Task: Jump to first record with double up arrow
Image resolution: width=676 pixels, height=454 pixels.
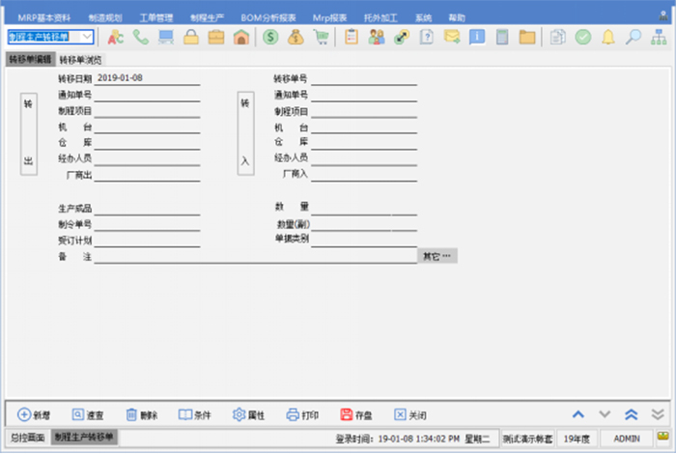Action: (x=631, y=414)
